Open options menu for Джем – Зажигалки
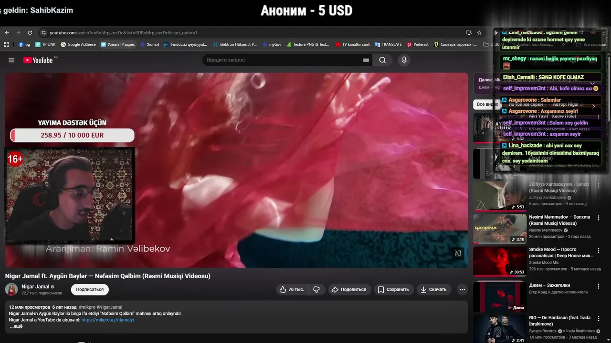This screenshot has height=343, width=611. 599,286
